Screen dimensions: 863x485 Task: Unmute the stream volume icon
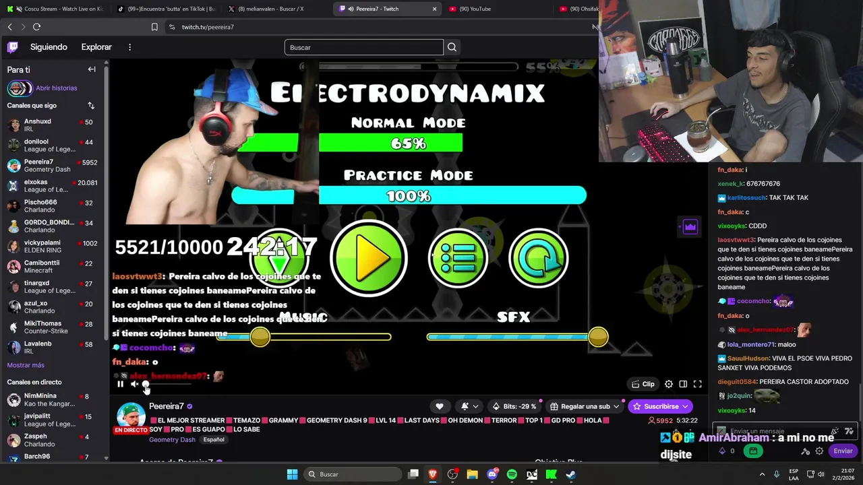[134, 384]
